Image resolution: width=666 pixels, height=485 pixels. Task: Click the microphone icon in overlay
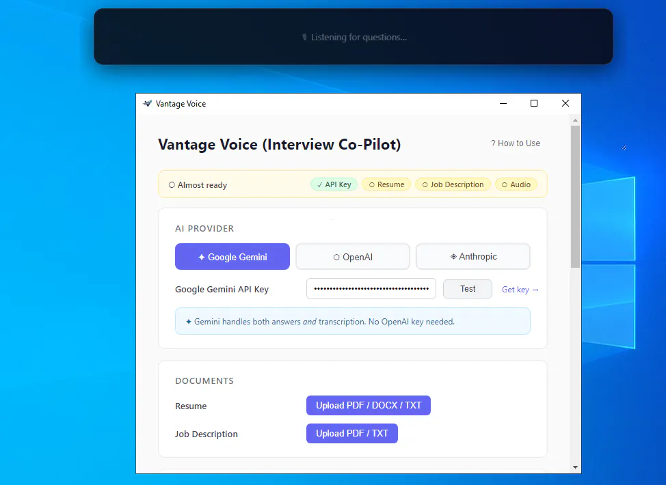pos(304,38)
